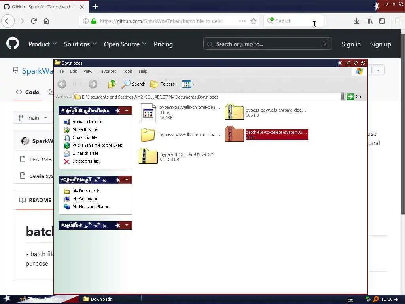Screen dimensions: 405x304
Task: Open the View menu in Downloads window
Action: [88, 71]
